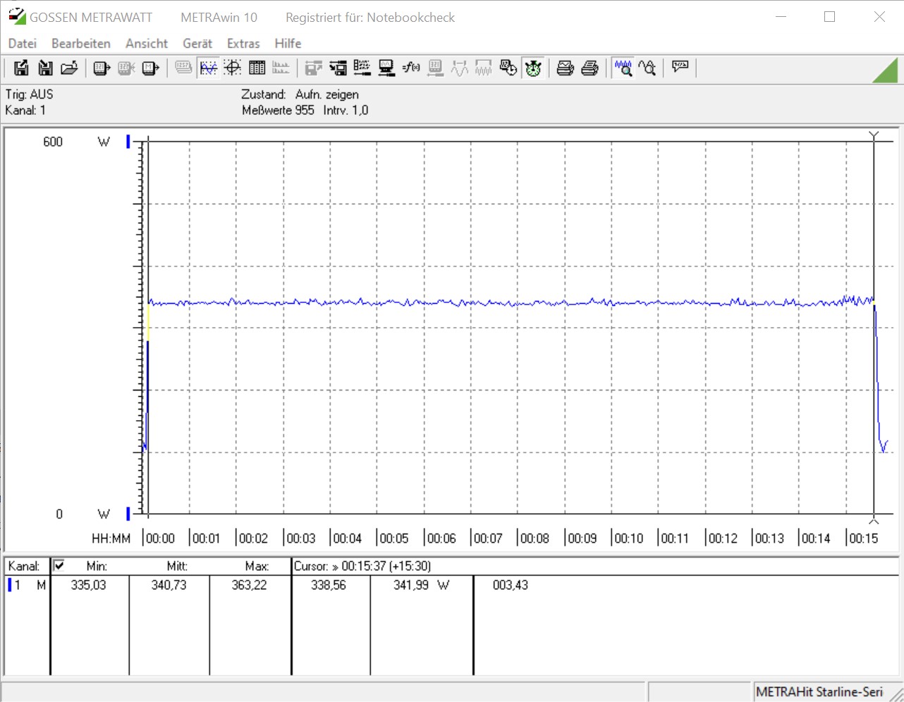Open the Hilfe menu

288,44
